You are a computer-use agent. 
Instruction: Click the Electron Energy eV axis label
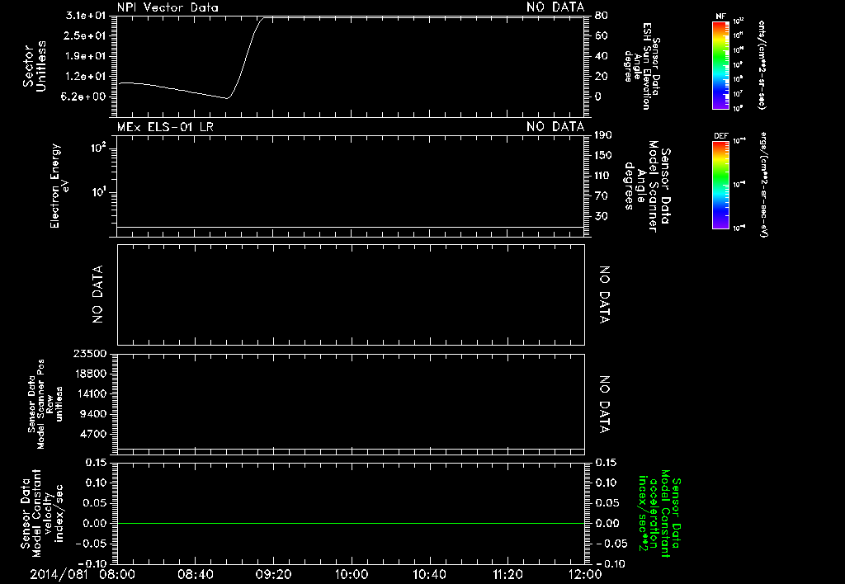59,186
